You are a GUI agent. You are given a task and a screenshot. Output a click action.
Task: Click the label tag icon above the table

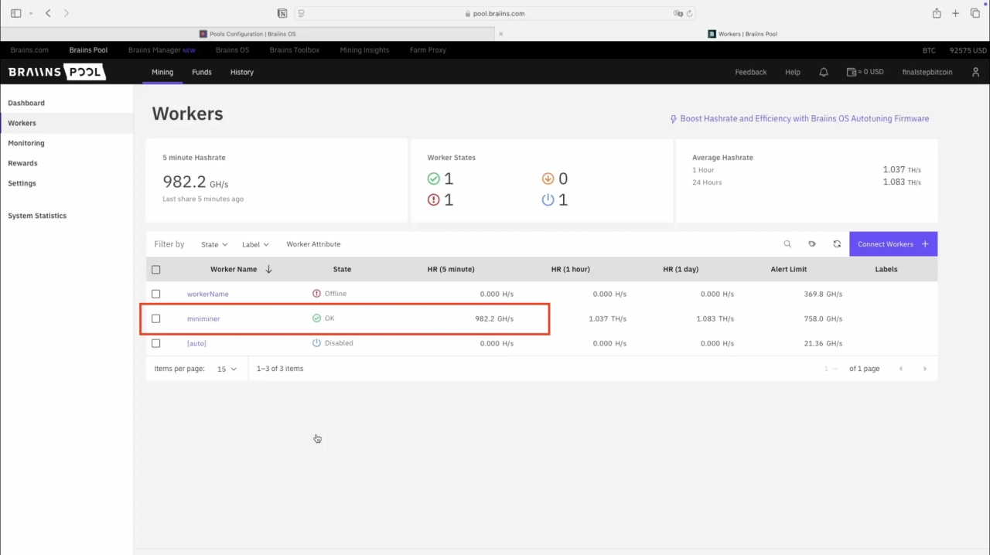tap(812, 244)
